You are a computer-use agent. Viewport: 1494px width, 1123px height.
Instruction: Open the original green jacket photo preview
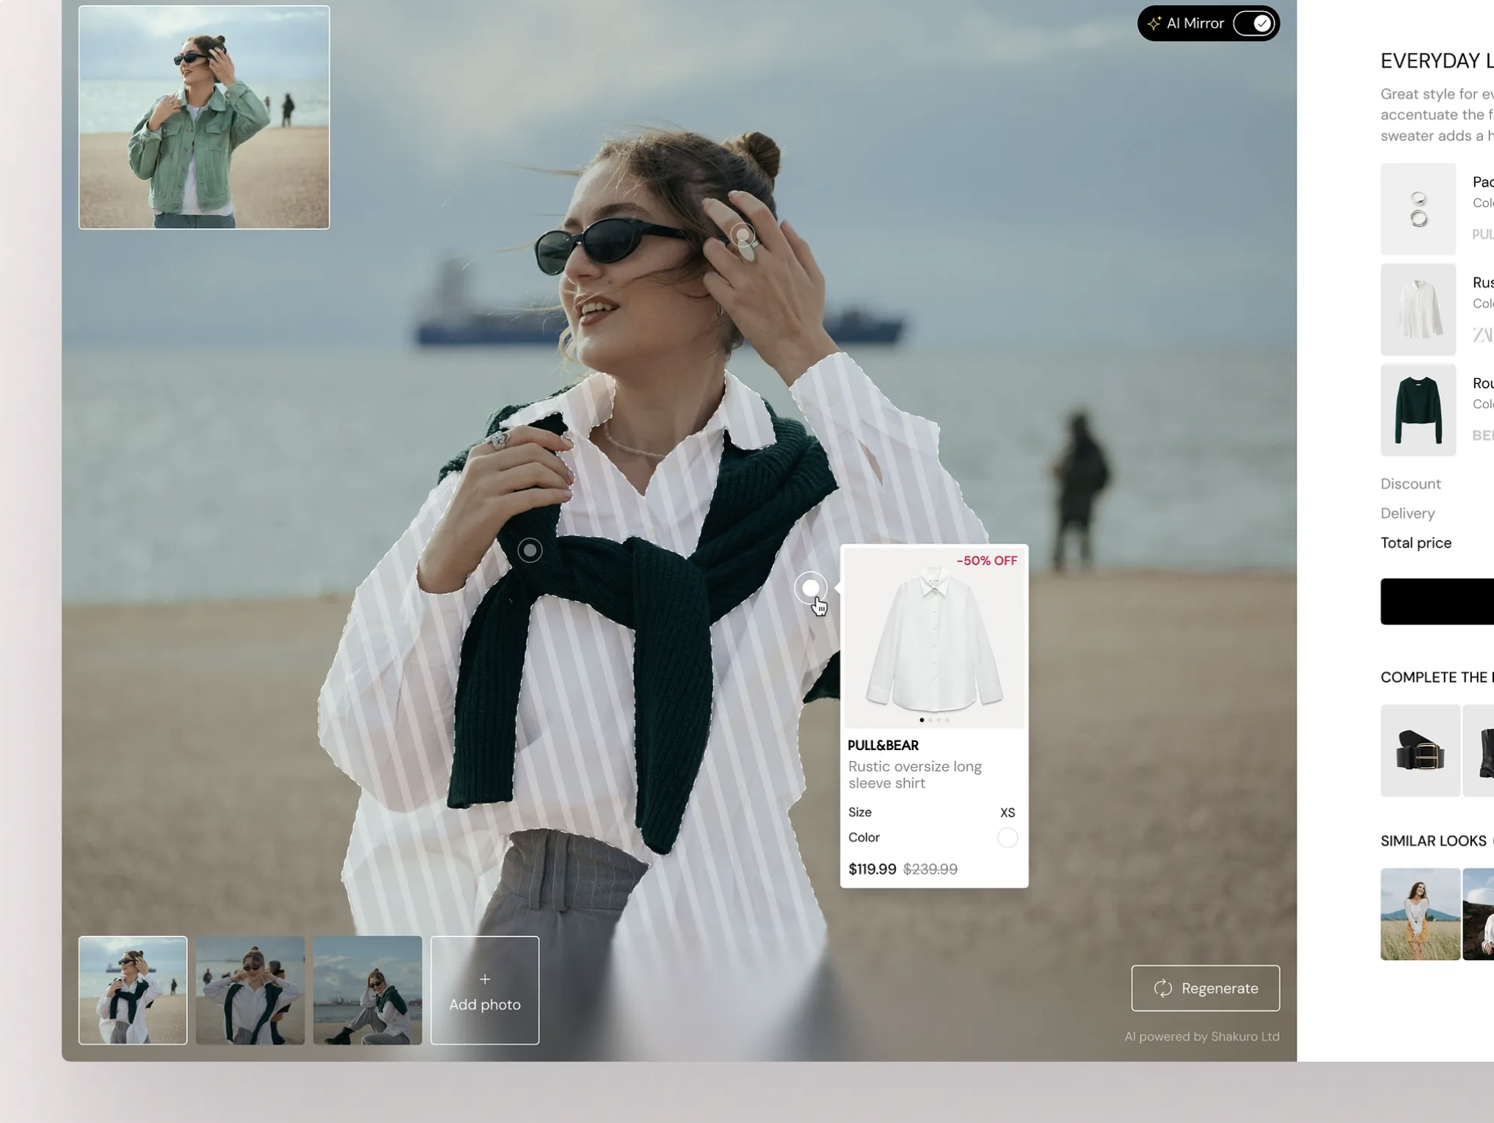click(x=204, y=117)
